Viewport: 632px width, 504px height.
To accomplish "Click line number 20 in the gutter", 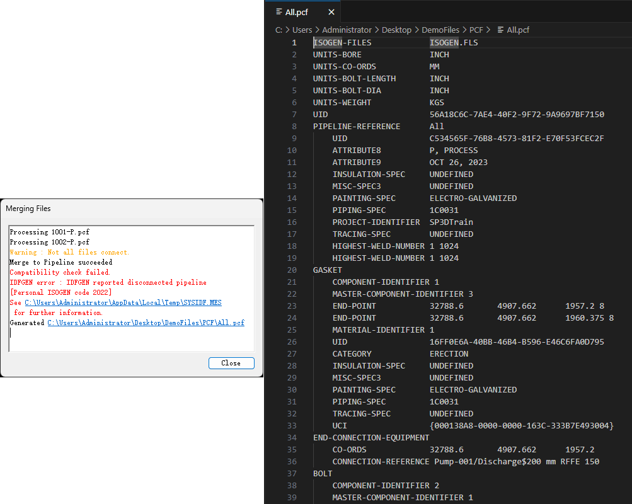I will click(291, 270).
